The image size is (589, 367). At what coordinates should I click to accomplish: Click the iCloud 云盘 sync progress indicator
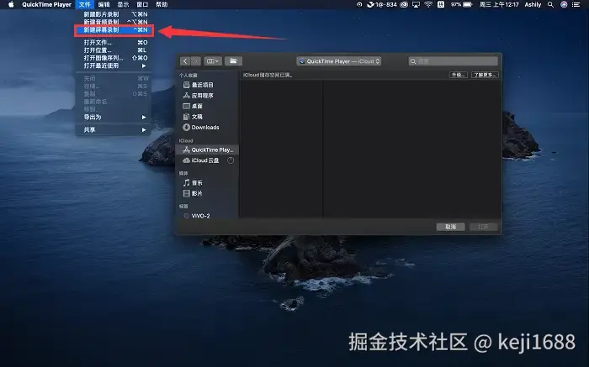pos(231,160)
